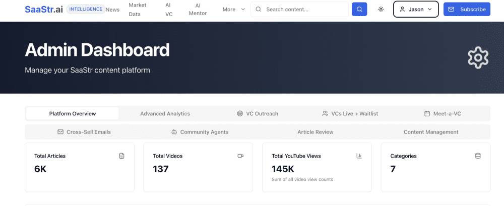
Task: Click the 145K YouTube views value
Action: (283, 169)
